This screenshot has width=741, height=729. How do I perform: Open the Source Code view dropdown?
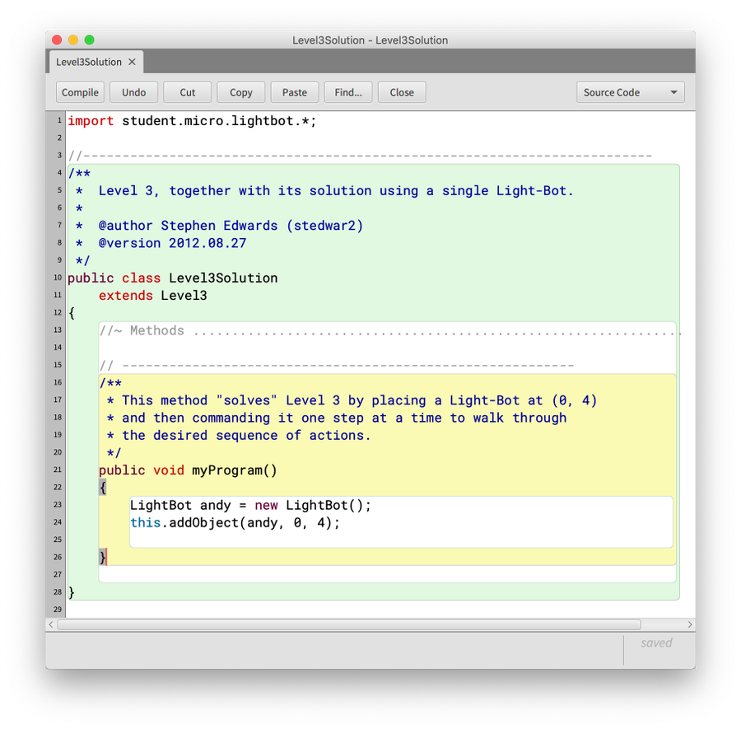click(630, 92)
